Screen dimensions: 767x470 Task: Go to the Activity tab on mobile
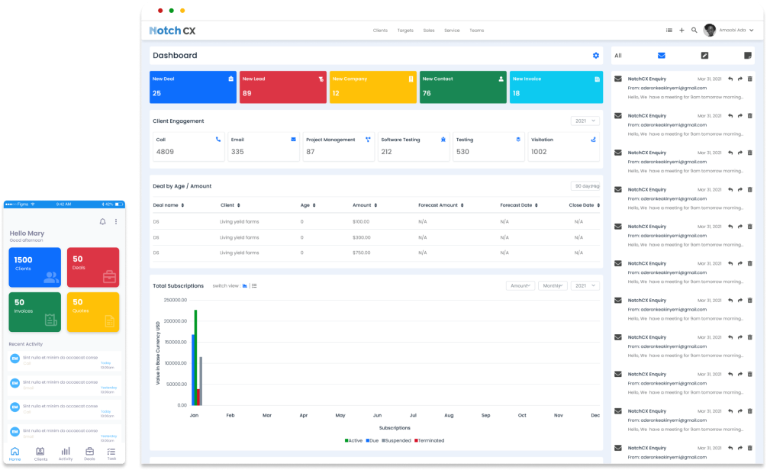(x=66, y=454)
